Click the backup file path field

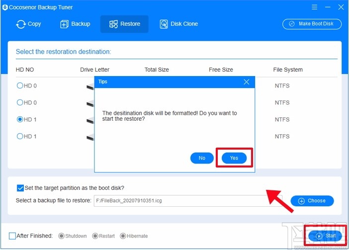tap(188, 201)
